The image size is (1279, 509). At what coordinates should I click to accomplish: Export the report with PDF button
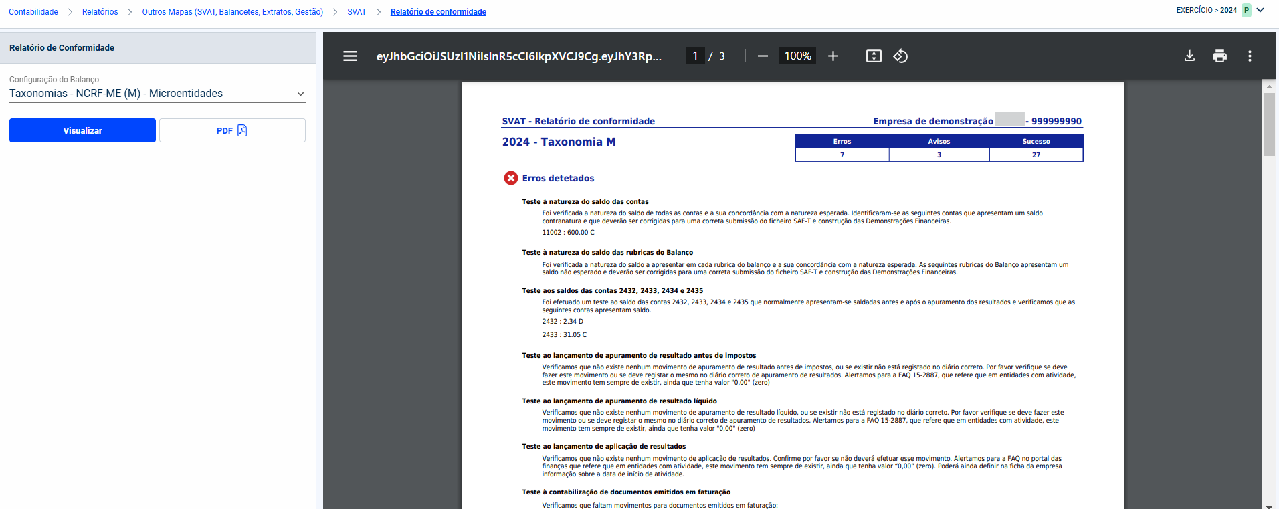pyautogui.click(x=232, y=130)
